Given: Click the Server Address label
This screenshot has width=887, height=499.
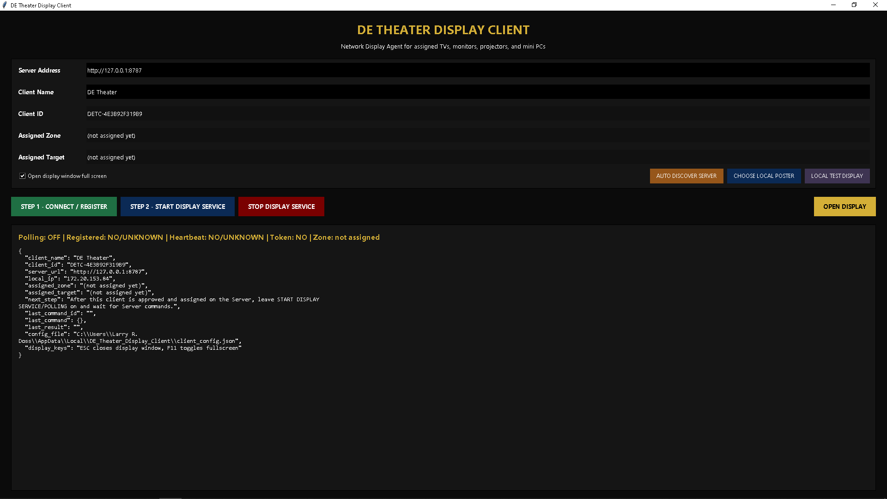Looking at the screenshot, I should coord(39,70).
